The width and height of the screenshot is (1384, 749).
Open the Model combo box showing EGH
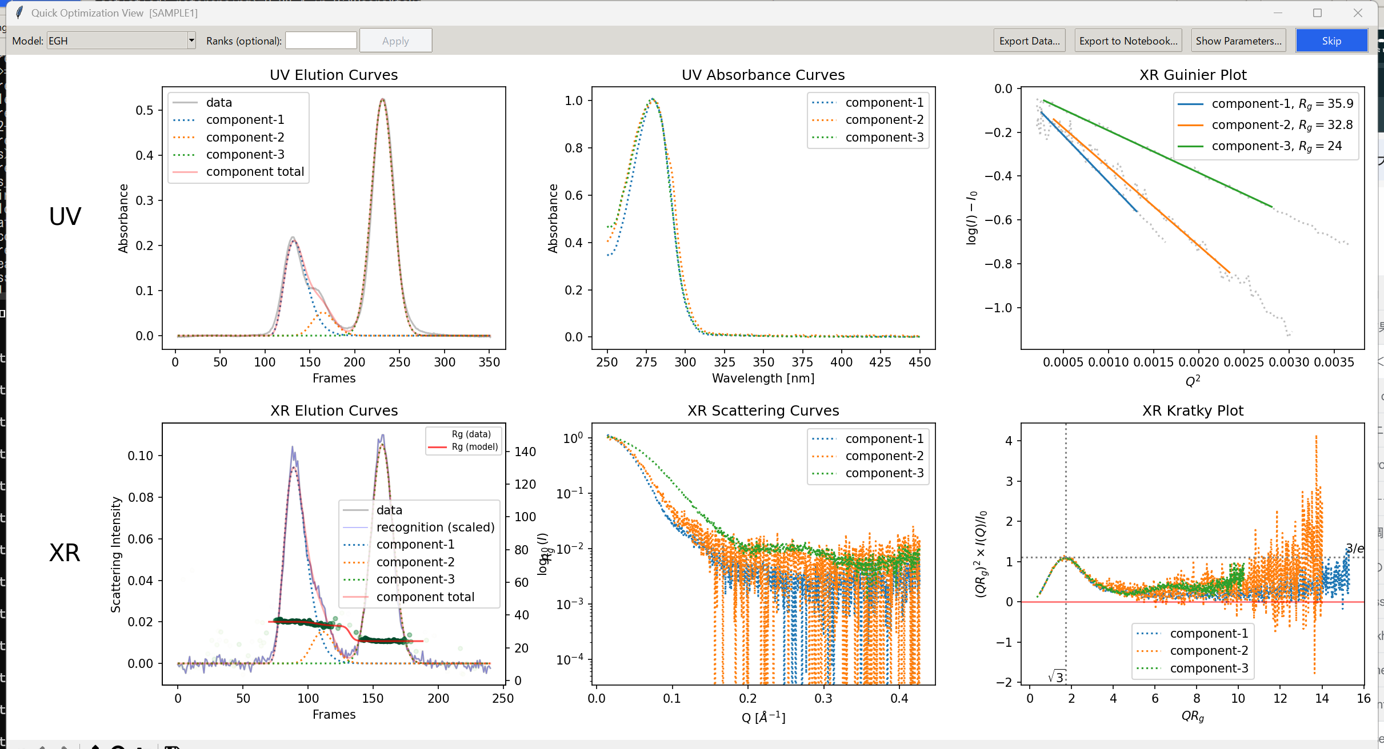121,41
